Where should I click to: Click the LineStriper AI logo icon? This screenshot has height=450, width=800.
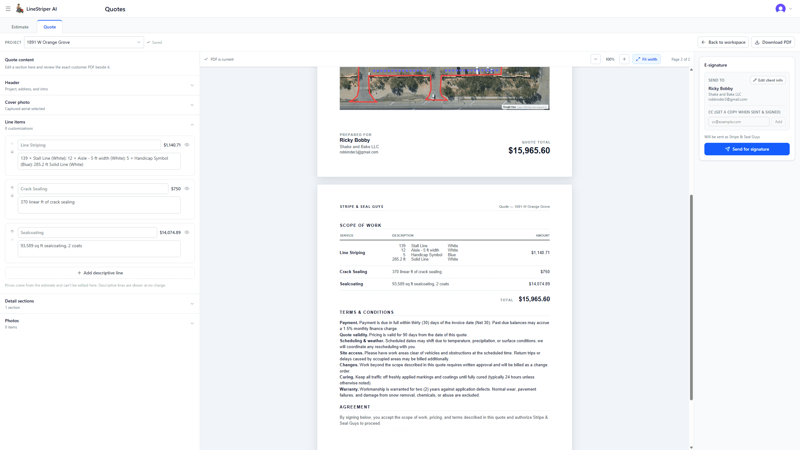20,9
